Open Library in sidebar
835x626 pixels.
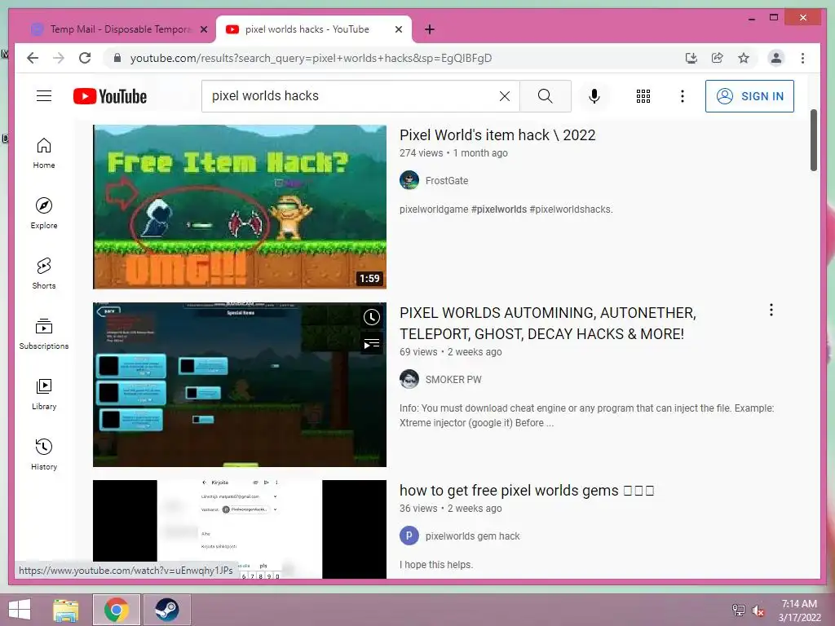point(44,394)
